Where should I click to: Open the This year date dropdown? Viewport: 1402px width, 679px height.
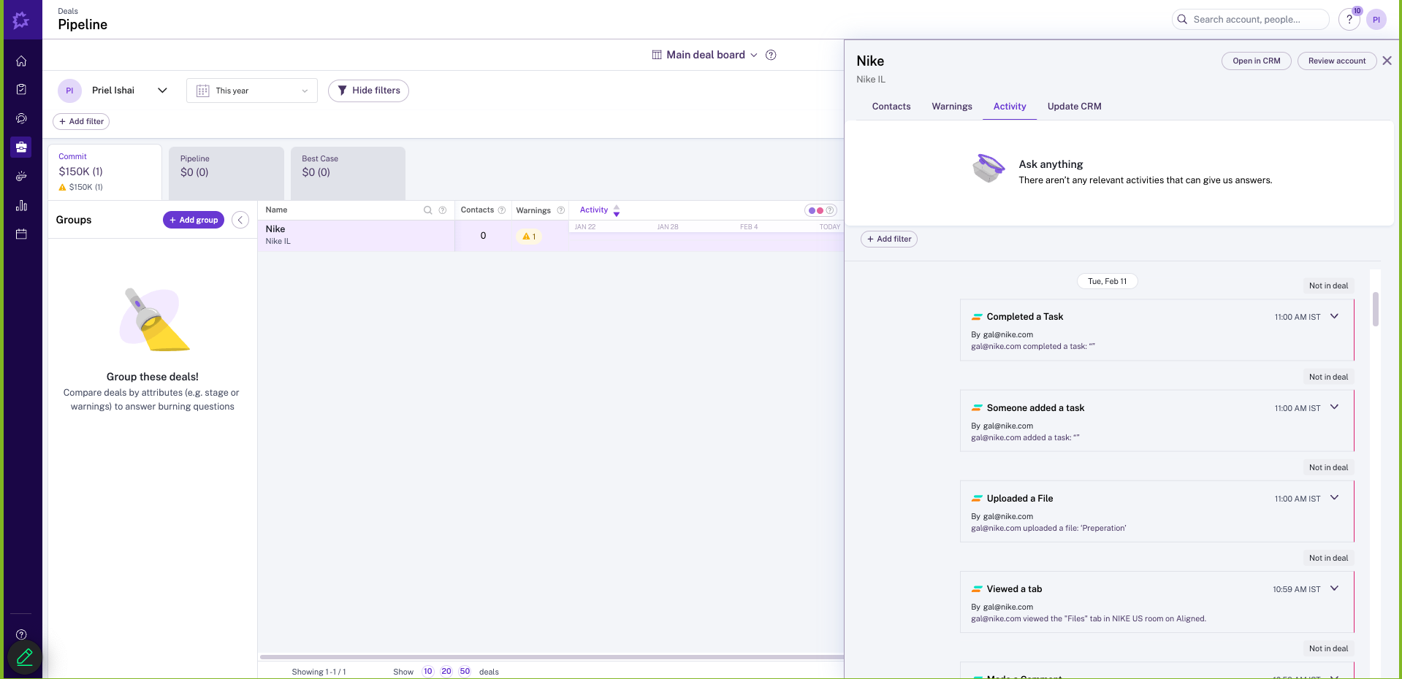point(252,91)
